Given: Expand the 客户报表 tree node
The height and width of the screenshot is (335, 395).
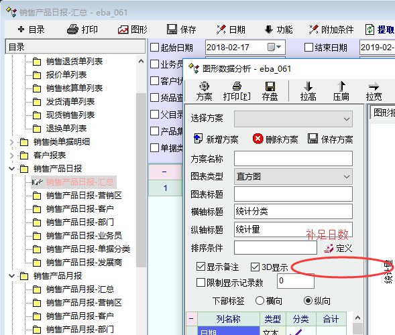Looking at the screenshot, I should coord(11,155).
